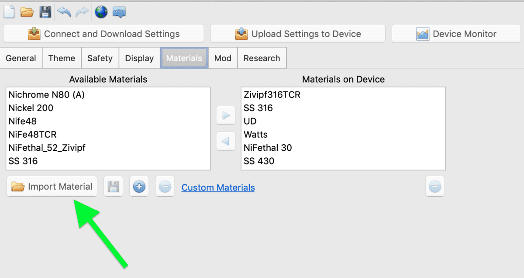The width and height of the screenshot is (524, 278).
Task: Open the Custom Materials link
Action: click(218, 188)
